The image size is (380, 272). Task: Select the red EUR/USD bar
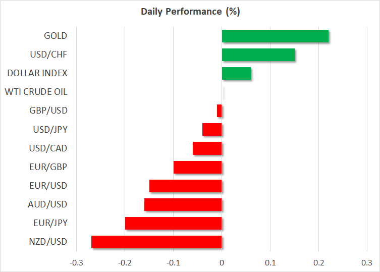pyautogui.click(x=185, y=186)
